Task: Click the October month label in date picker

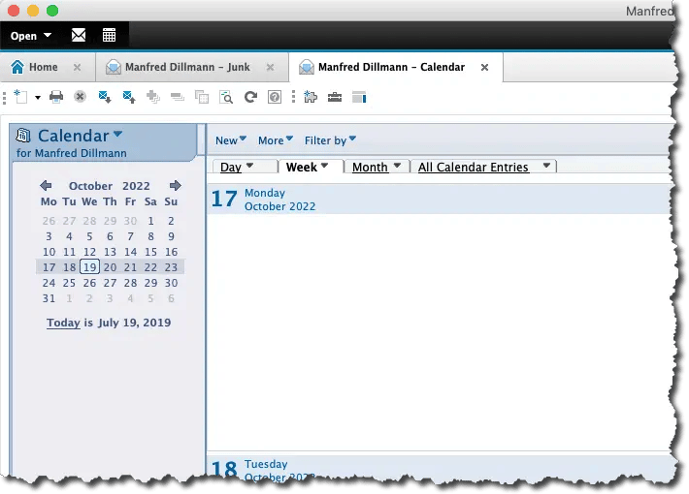Action: (x=90, y=186)
